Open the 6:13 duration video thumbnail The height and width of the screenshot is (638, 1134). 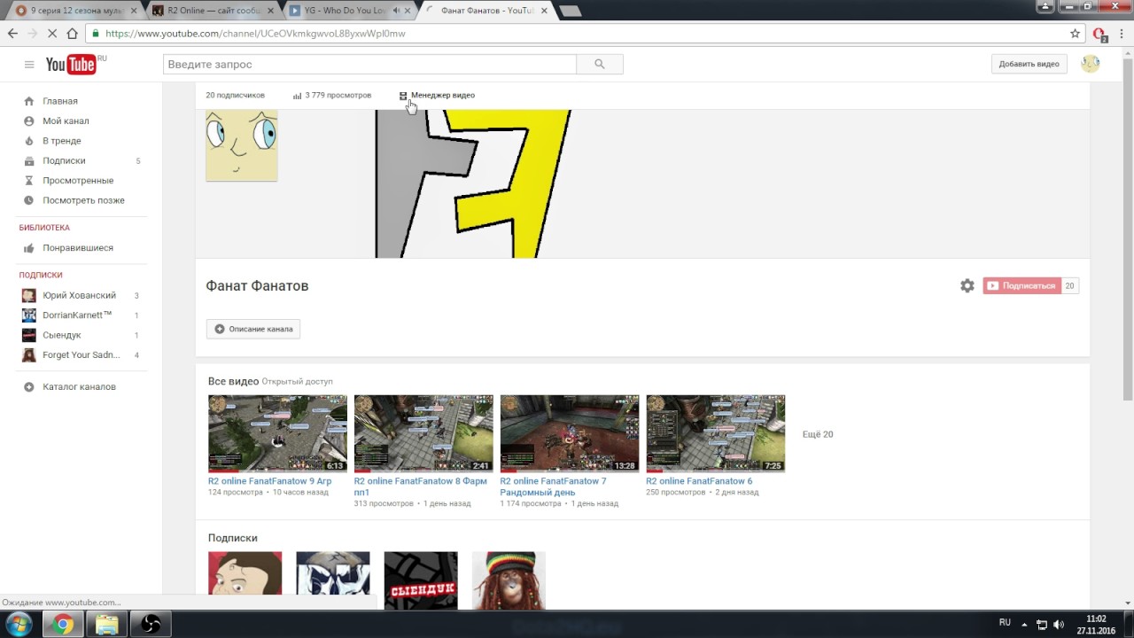pyautogui.click(x=277, y=433)
